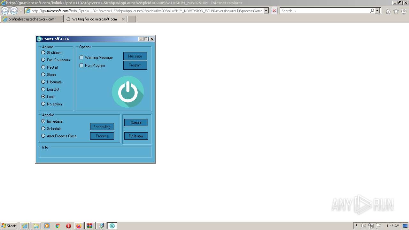Viewport: 409px width, 230px height.
Task: Go forward in Internet Explorer
Action: click(14, 11)
